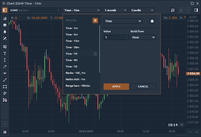Delete Time - 1H favorite via trash icon

(95, 54)
